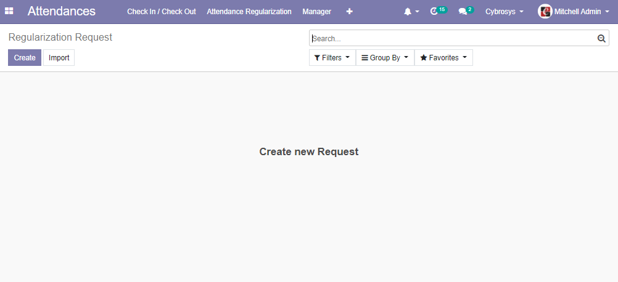This screenshot has width=618, height=282.
Task: Click Mitchell Admin's avatar picture
Action: click(x=545, y=12)
